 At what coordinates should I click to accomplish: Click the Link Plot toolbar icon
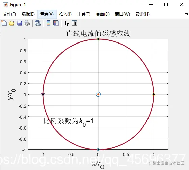tap(38, 23)
